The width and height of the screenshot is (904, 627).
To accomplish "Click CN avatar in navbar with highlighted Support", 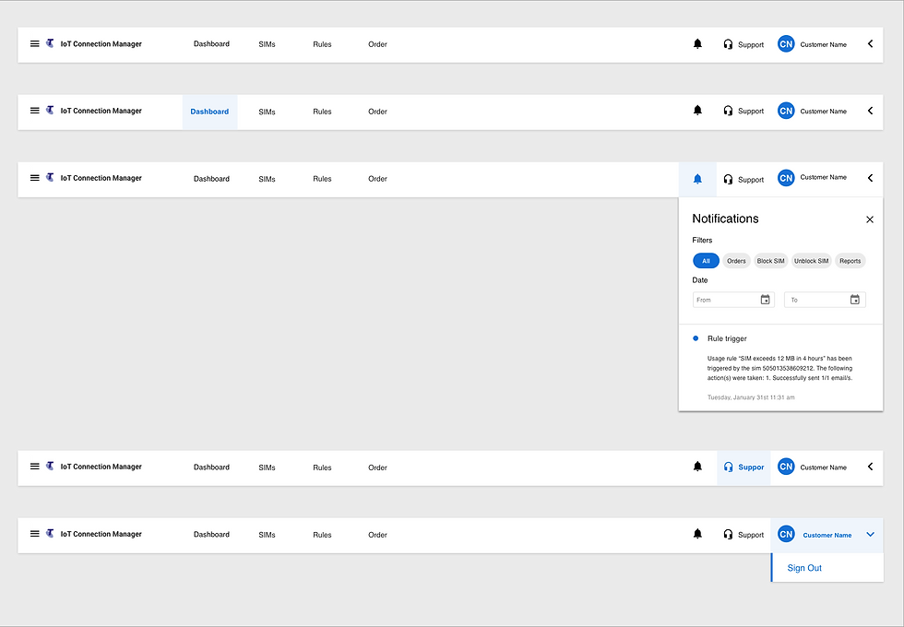I will 786,467.
